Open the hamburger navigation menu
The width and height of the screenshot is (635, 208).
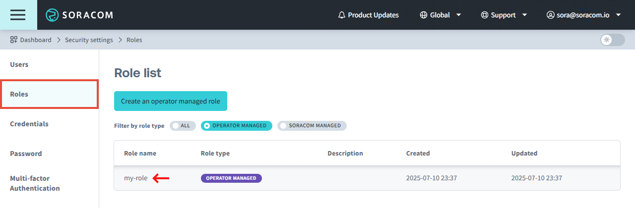[18, 15]
